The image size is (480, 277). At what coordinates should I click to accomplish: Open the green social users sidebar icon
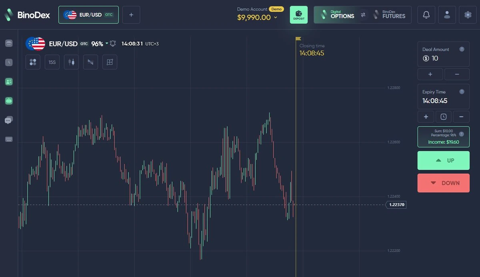9,82
